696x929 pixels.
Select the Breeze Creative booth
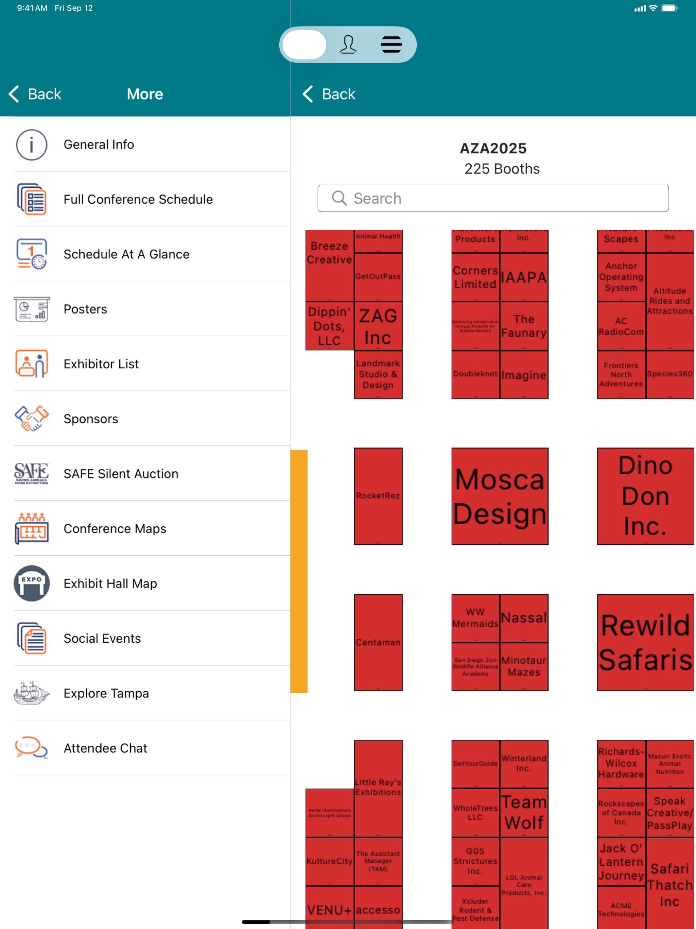[330, 266]
